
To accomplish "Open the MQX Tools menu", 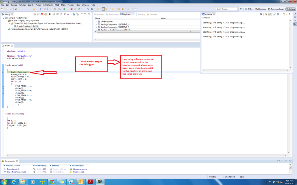I will click(x=48, y=5).
